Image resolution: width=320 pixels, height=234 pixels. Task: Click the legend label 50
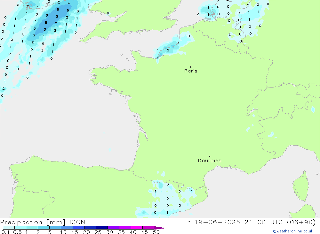tap(156, 232)
